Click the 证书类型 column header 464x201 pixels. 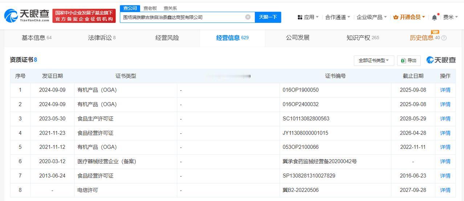[x=126, y=76]
